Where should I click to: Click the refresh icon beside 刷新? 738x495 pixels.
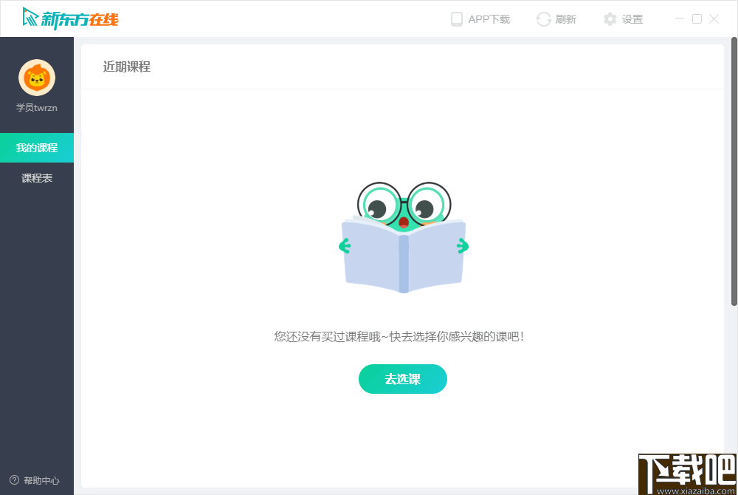(x=542, y=19)
